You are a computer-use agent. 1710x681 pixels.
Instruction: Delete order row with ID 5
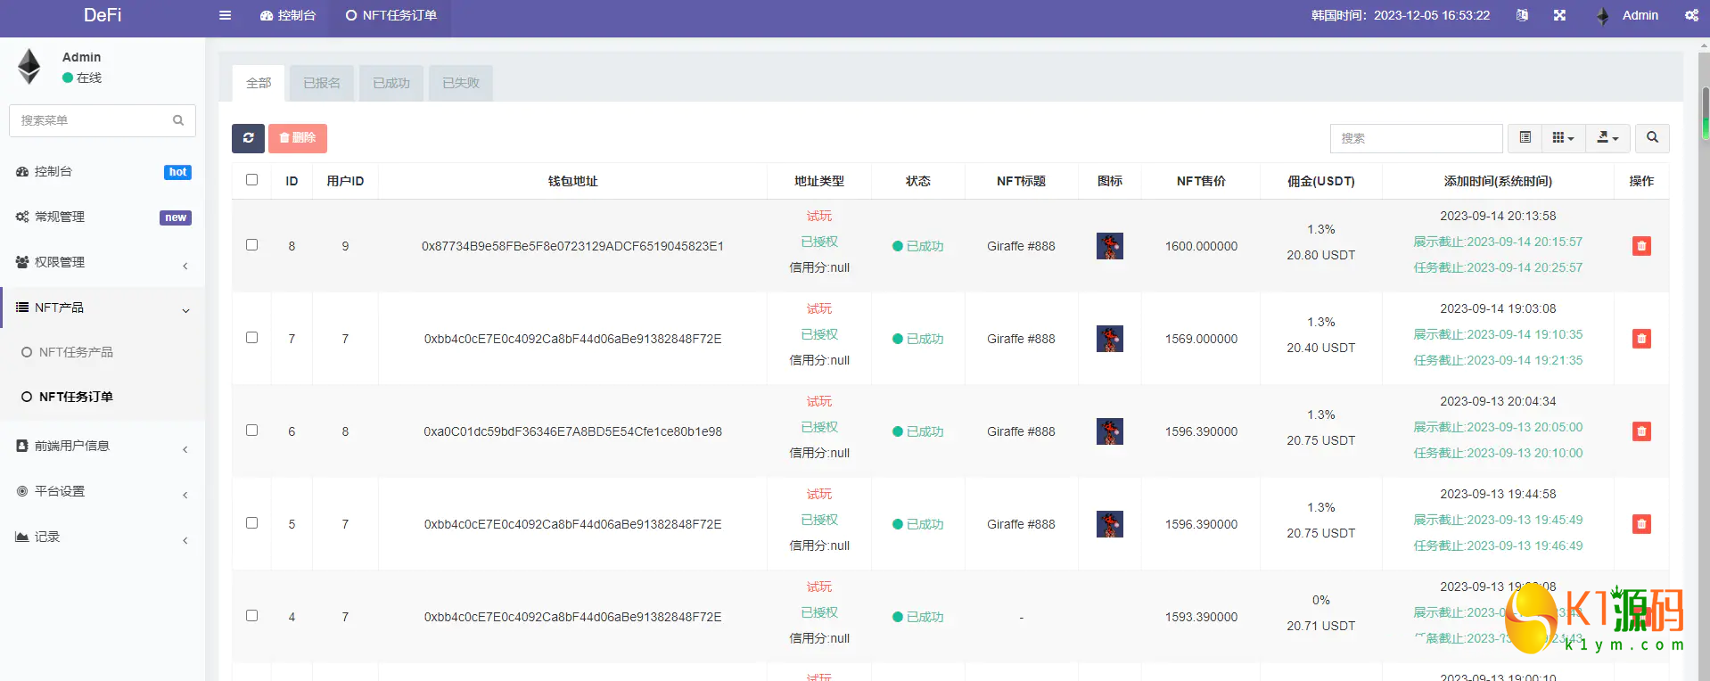click(1641, 524)
